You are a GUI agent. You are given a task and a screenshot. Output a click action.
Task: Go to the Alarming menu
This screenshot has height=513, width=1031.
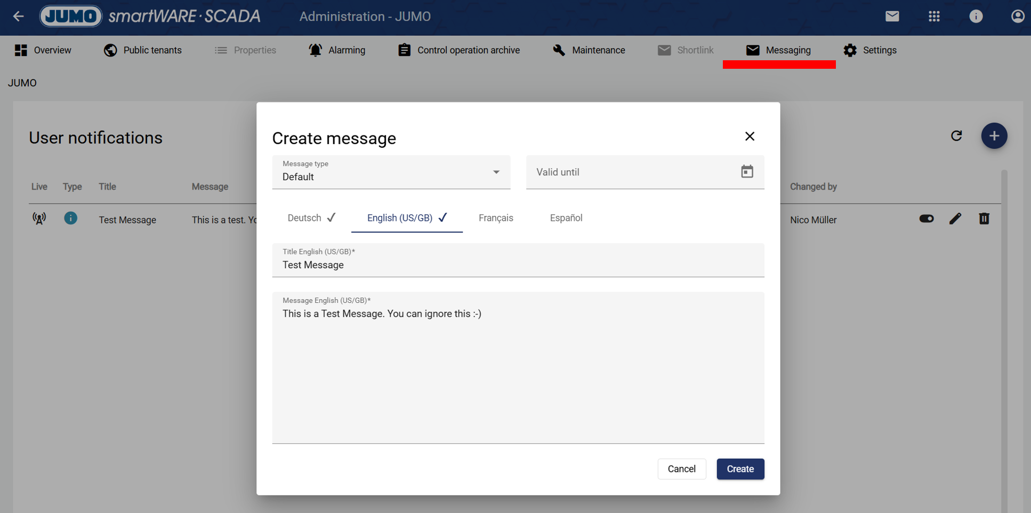pos(337,50)
